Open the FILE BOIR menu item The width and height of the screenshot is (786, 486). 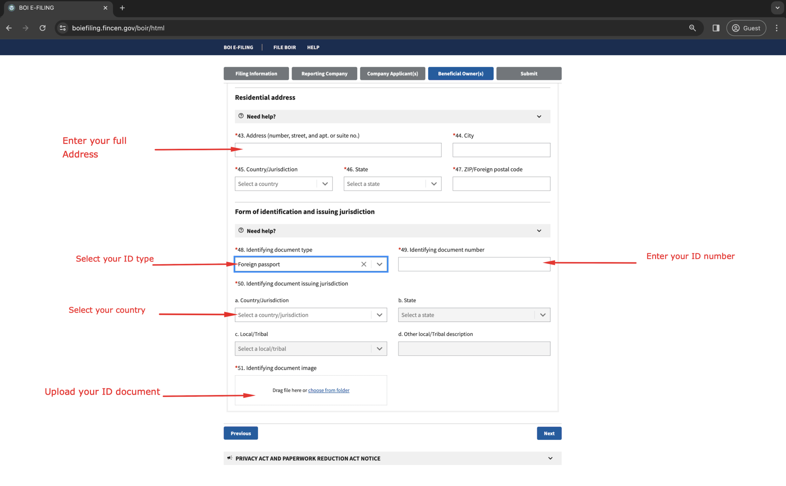284,48
